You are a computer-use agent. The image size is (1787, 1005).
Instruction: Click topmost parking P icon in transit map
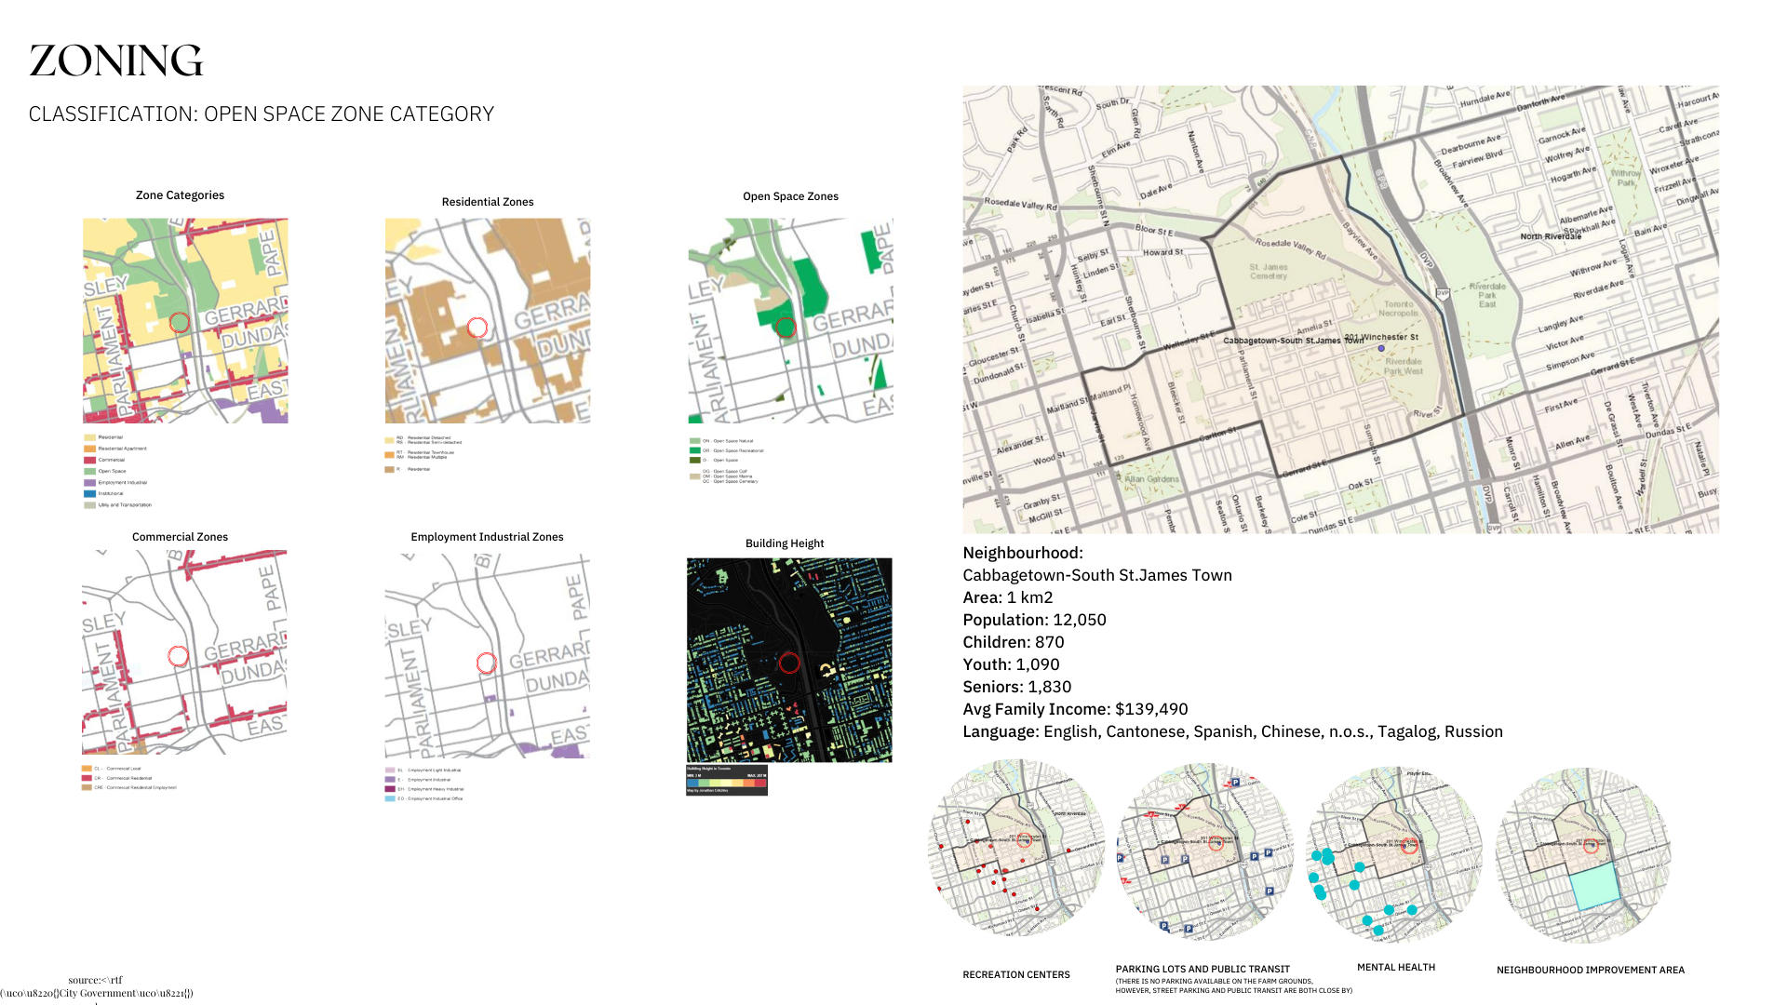point(1235,783)
